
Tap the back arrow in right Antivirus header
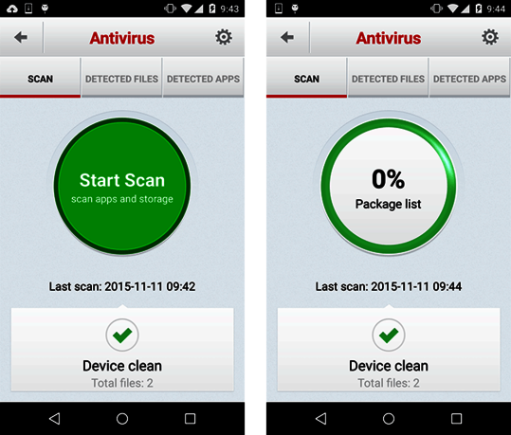[287, 38]
